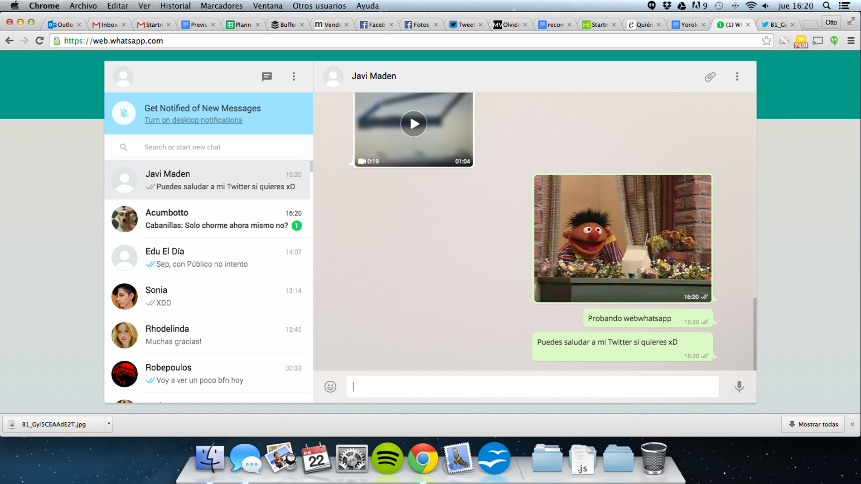
Task: Open sidebar three-dot menu
Action: point(294,77)
